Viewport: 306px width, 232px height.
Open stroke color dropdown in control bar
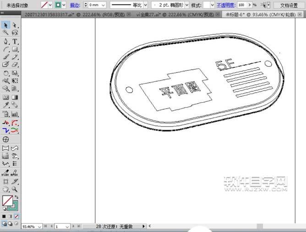coord(64,5)
